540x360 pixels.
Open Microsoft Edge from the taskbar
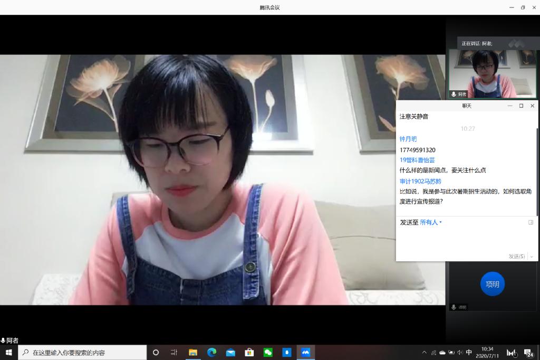[212, 352]
